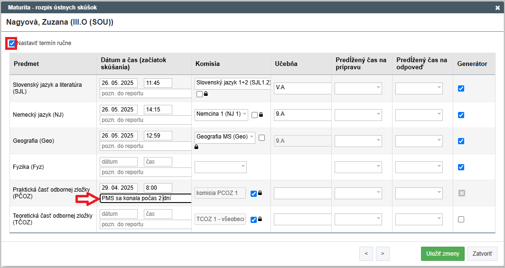Save with the Uložiť zmeny button
The image size is (505, 268).
point(442,254)
